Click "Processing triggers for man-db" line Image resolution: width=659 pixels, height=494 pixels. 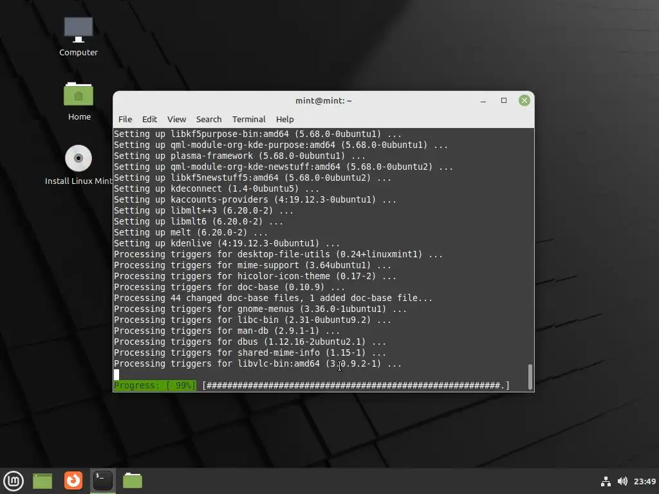click(x=227, y=331)
